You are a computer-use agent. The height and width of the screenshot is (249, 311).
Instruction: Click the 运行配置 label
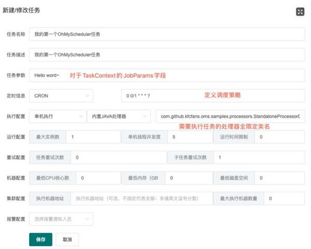tap(16, 137)
